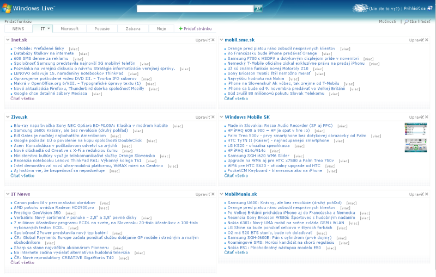Open top thumbnail in Windows Mobile SK
This screenshot has height=277, width=436.
click(x=416, y=129)
